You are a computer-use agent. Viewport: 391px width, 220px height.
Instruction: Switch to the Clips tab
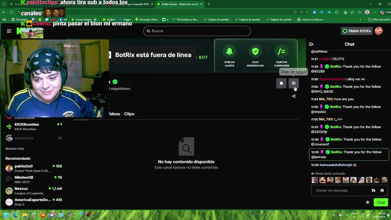[129, 114]
